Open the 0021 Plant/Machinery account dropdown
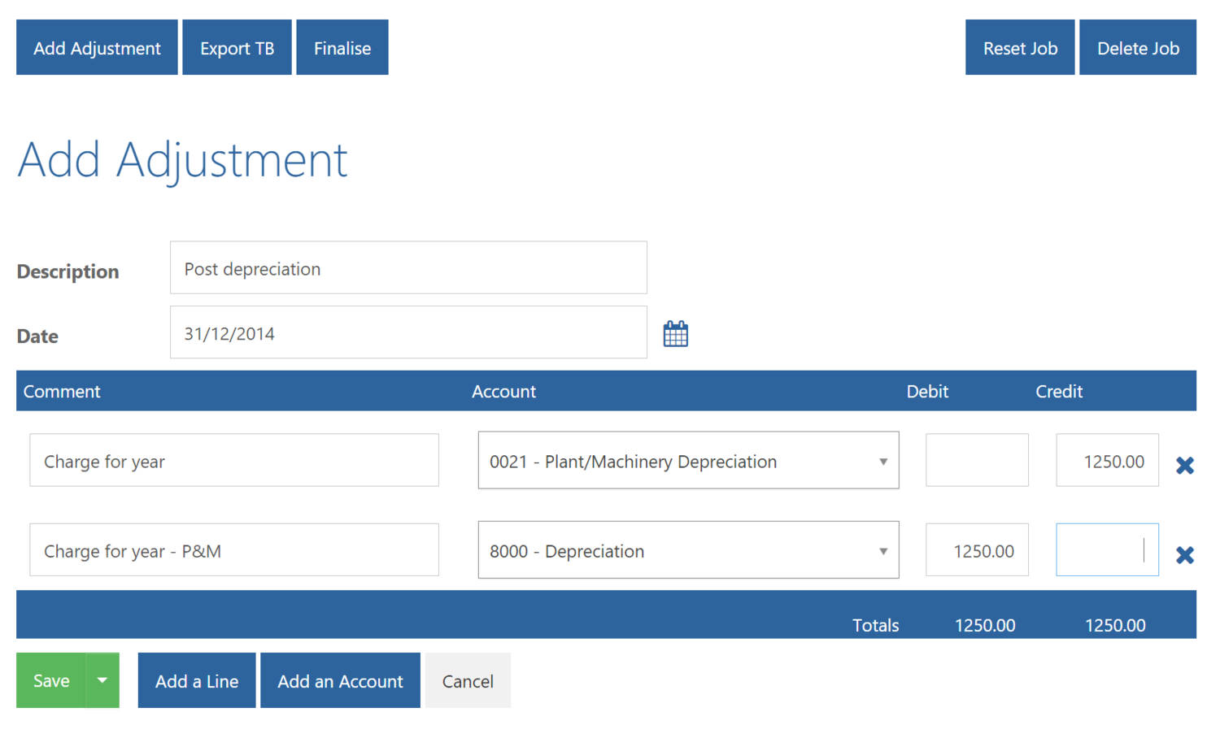Image resolution: width=1220 pixels, height=729 pixels. [688, 461]
